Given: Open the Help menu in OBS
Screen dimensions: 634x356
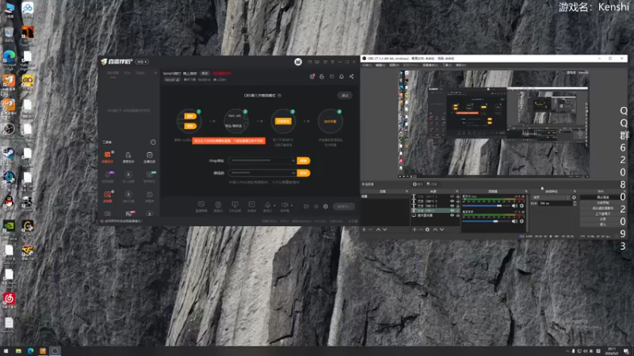Looking at the screenshot, I should [461, 65].
